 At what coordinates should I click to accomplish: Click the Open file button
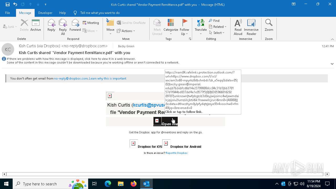[166, 122]
